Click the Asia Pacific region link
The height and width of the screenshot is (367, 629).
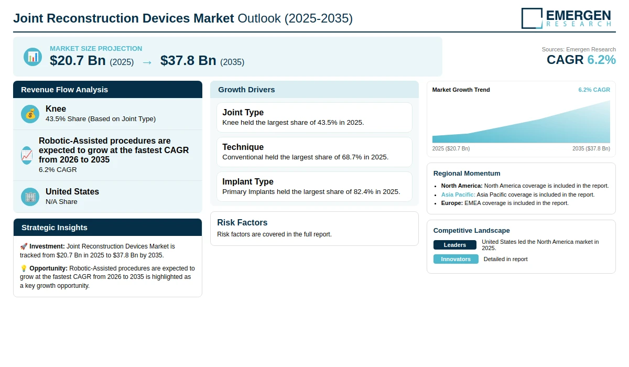tap(458, 195)
